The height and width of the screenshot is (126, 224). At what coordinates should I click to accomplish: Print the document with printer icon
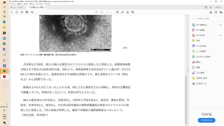coord(27,12)
